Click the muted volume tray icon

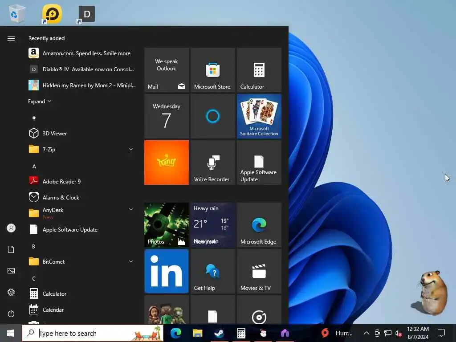(x=398, y=334)
